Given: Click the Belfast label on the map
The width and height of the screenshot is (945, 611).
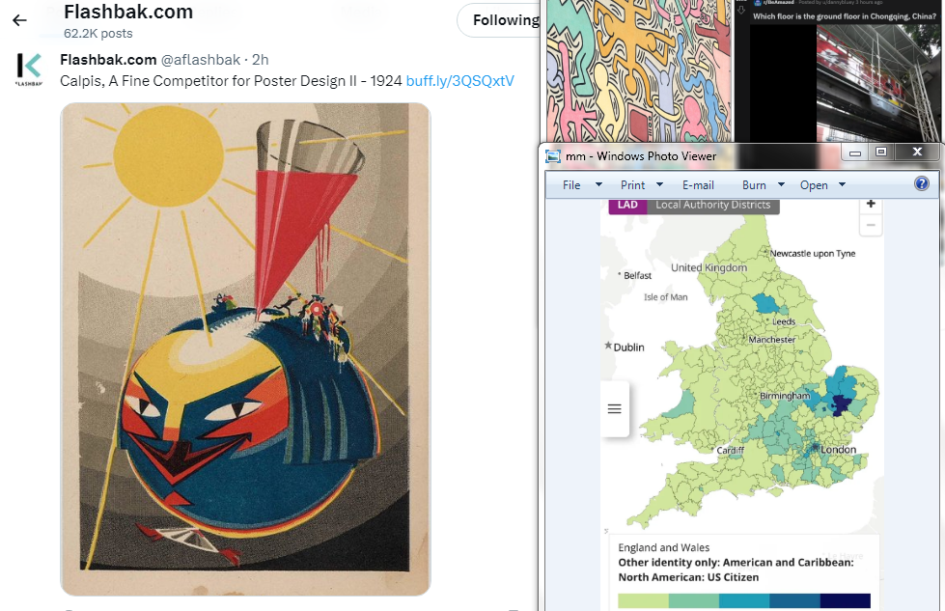Looking at the screenshot, I should 638,275.
